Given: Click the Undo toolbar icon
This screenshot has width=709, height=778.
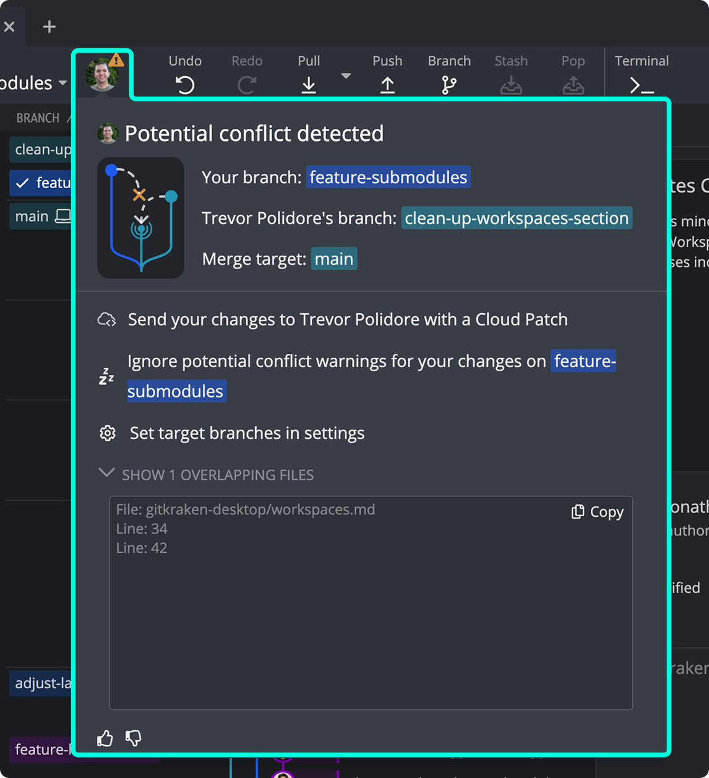Looking at the screenshot, I should pyautogui.click(x=185, y=85).
